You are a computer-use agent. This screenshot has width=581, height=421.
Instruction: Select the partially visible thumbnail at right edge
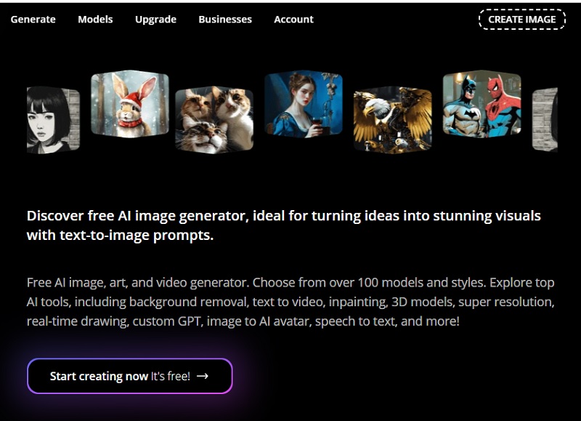click(x=545, y=120)
